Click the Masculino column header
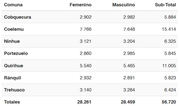The width and height of the screenshot is (180, 106). (x=124, y=5)
